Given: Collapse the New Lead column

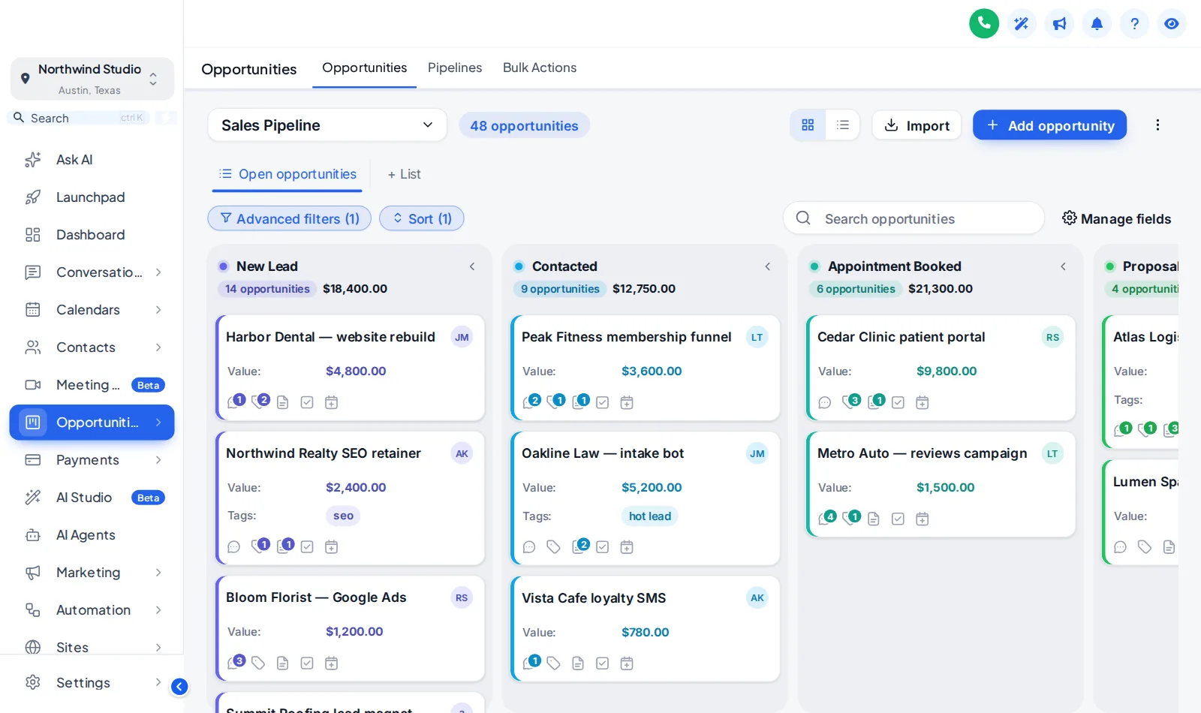Looking at the screenshot, I should click(x=472, y=266).
